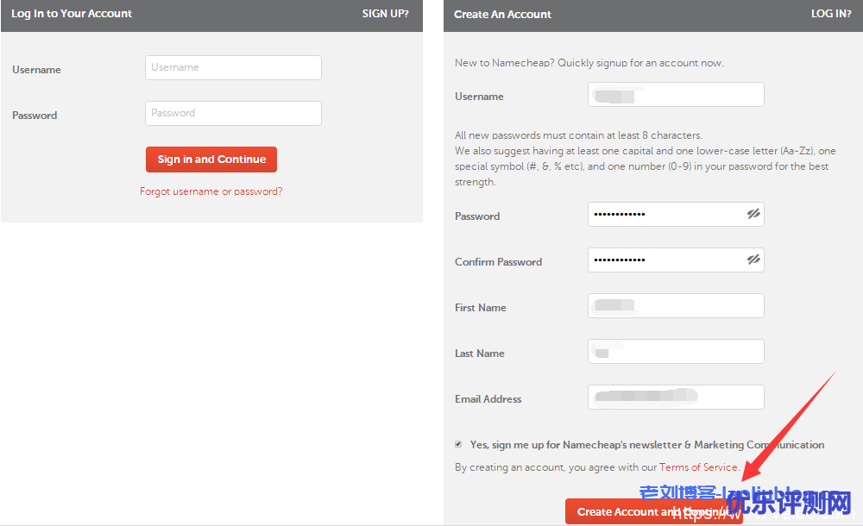
Task: Uncheck the Namecheap newsletter signup checkbox
Action: pos(458,444)
